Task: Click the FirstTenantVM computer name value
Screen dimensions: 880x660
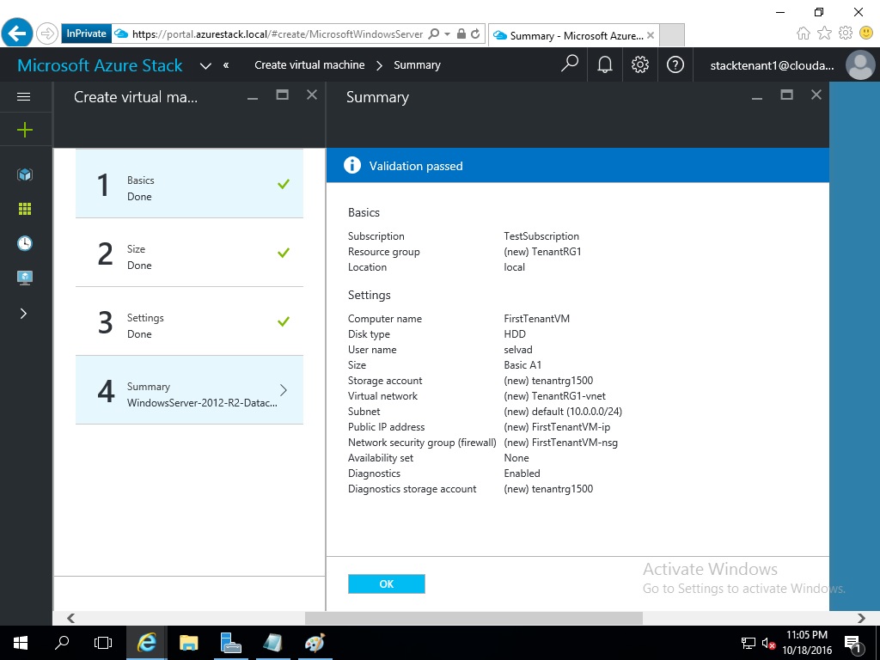Action: [536, 319]
